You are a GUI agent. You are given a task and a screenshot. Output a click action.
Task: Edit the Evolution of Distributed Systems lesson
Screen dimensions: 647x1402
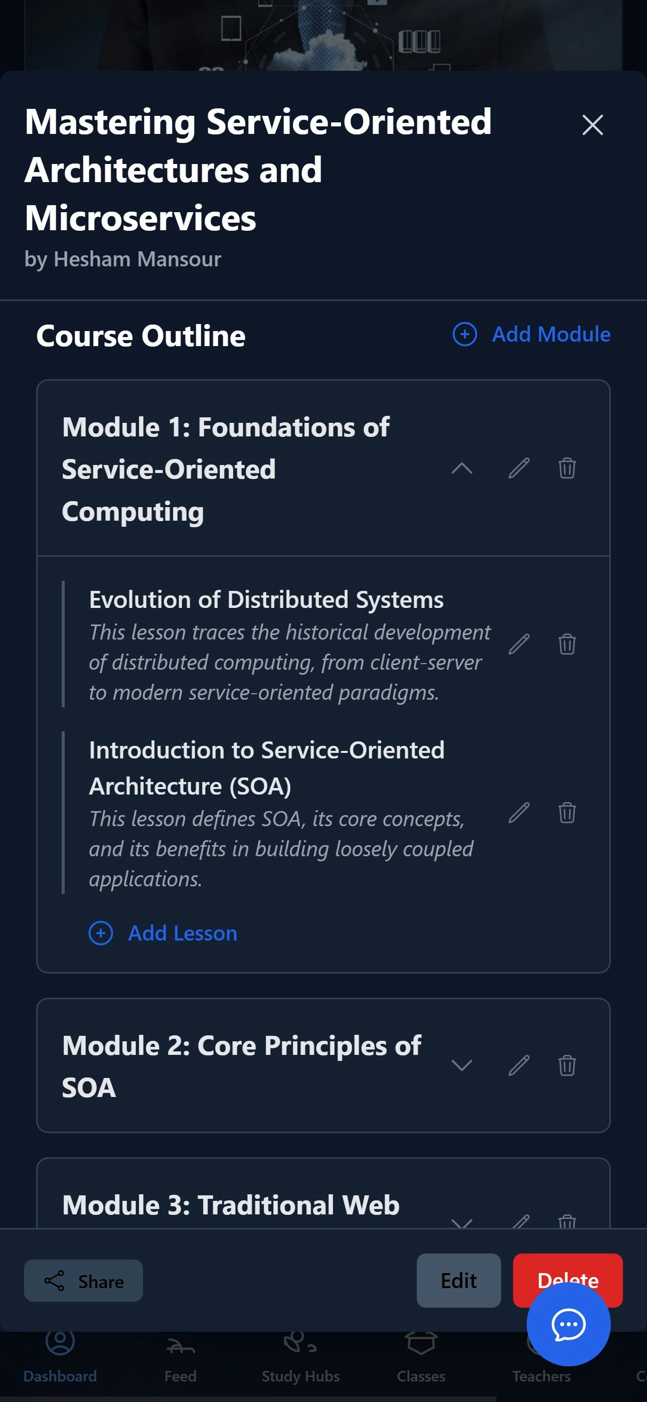tap(519, 644)
